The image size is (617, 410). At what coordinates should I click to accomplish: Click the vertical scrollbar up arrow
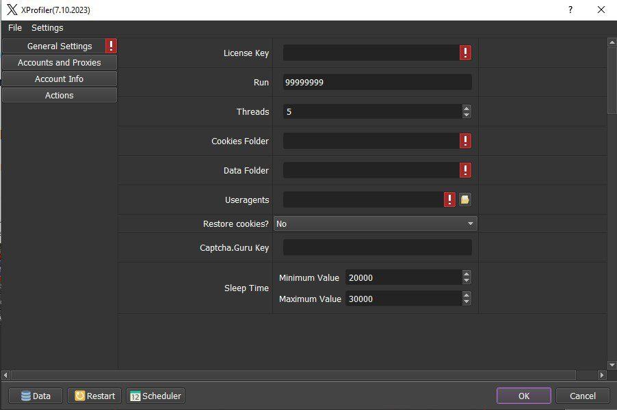coord(612,42)
